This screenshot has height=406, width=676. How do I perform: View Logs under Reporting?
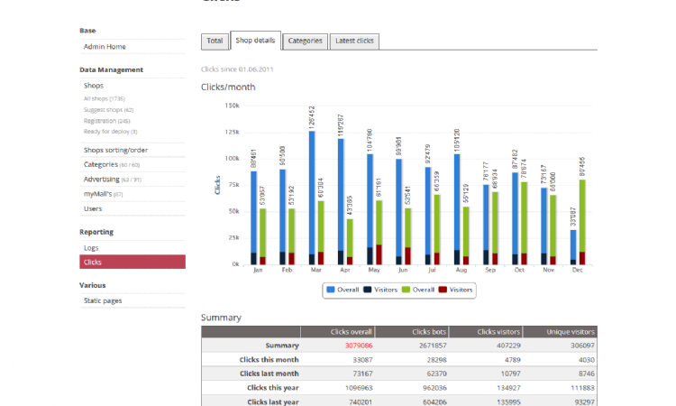(91, 247)
